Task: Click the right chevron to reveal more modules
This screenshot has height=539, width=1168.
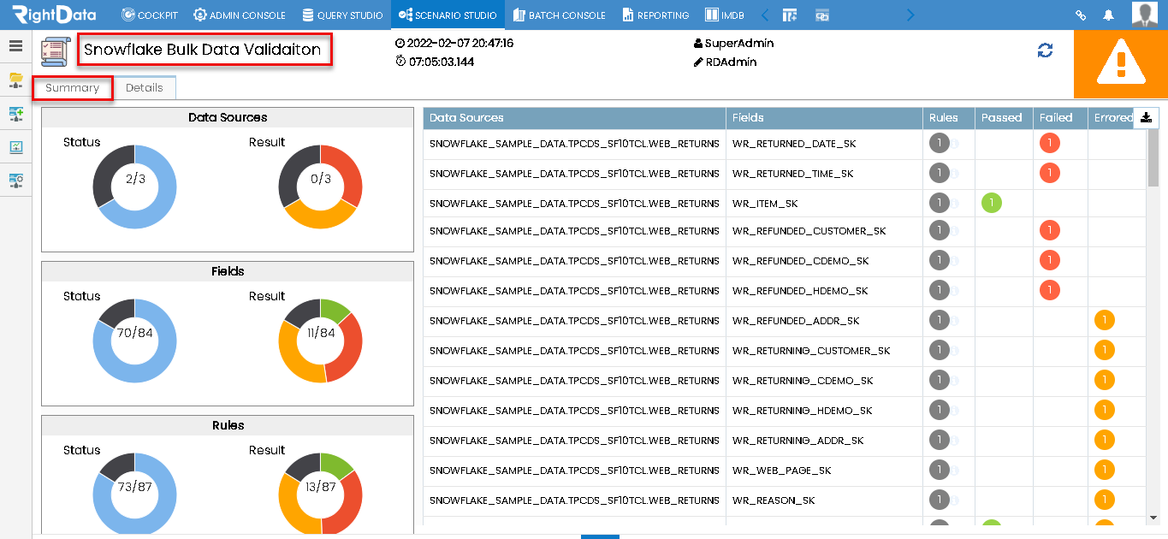Action: point(910,15)
